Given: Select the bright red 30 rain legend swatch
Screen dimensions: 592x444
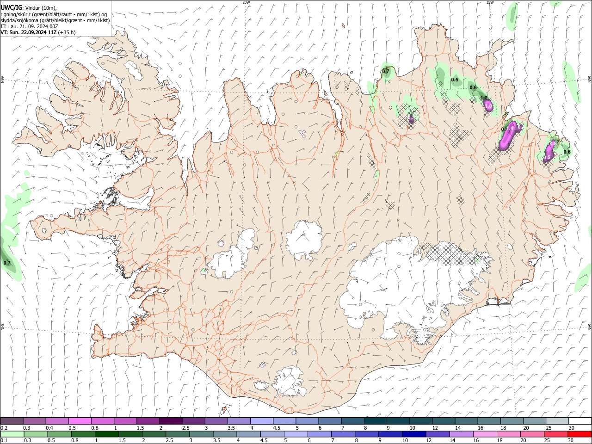Looking at the screenshot, I should pyautogui.click(x=580, y=434).
